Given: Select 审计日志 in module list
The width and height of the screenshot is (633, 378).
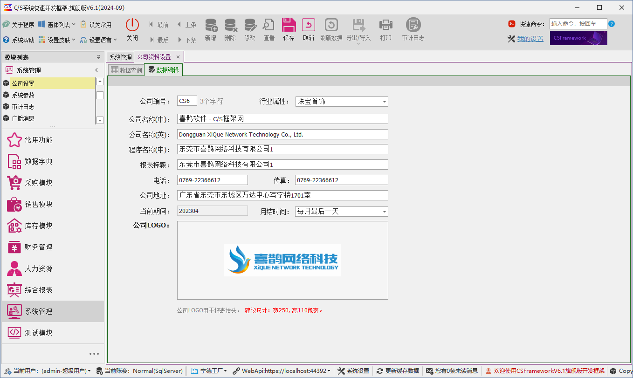Looking at the screenshot, I should tap(48, 107).
